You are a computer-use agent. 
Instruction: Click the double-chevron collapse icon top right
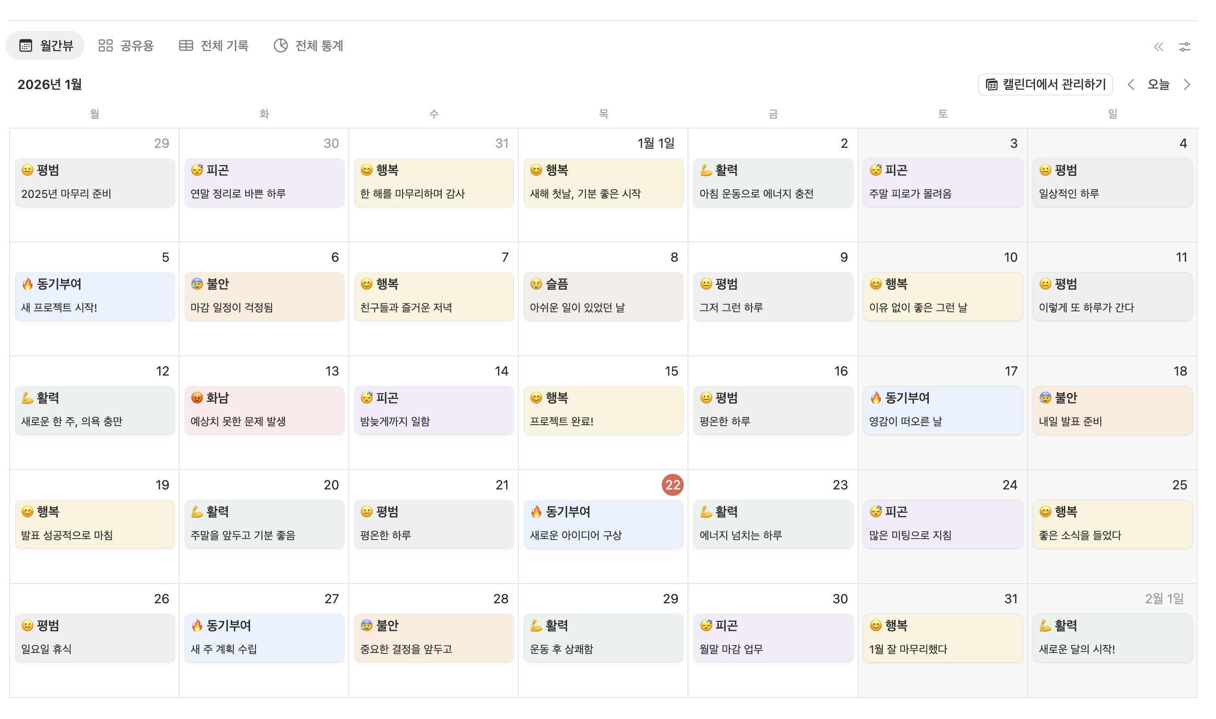pyautogui.click(x=1158, y=46)
